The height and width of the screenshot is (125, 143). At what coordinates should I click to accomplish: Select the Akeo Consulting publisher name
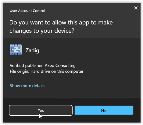[60, 65]
